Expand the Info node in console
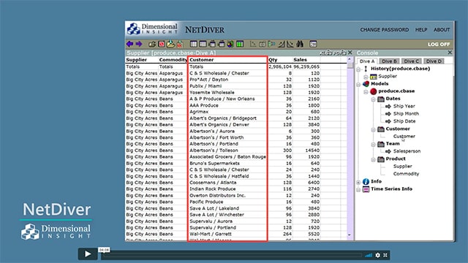 (358, 182)
